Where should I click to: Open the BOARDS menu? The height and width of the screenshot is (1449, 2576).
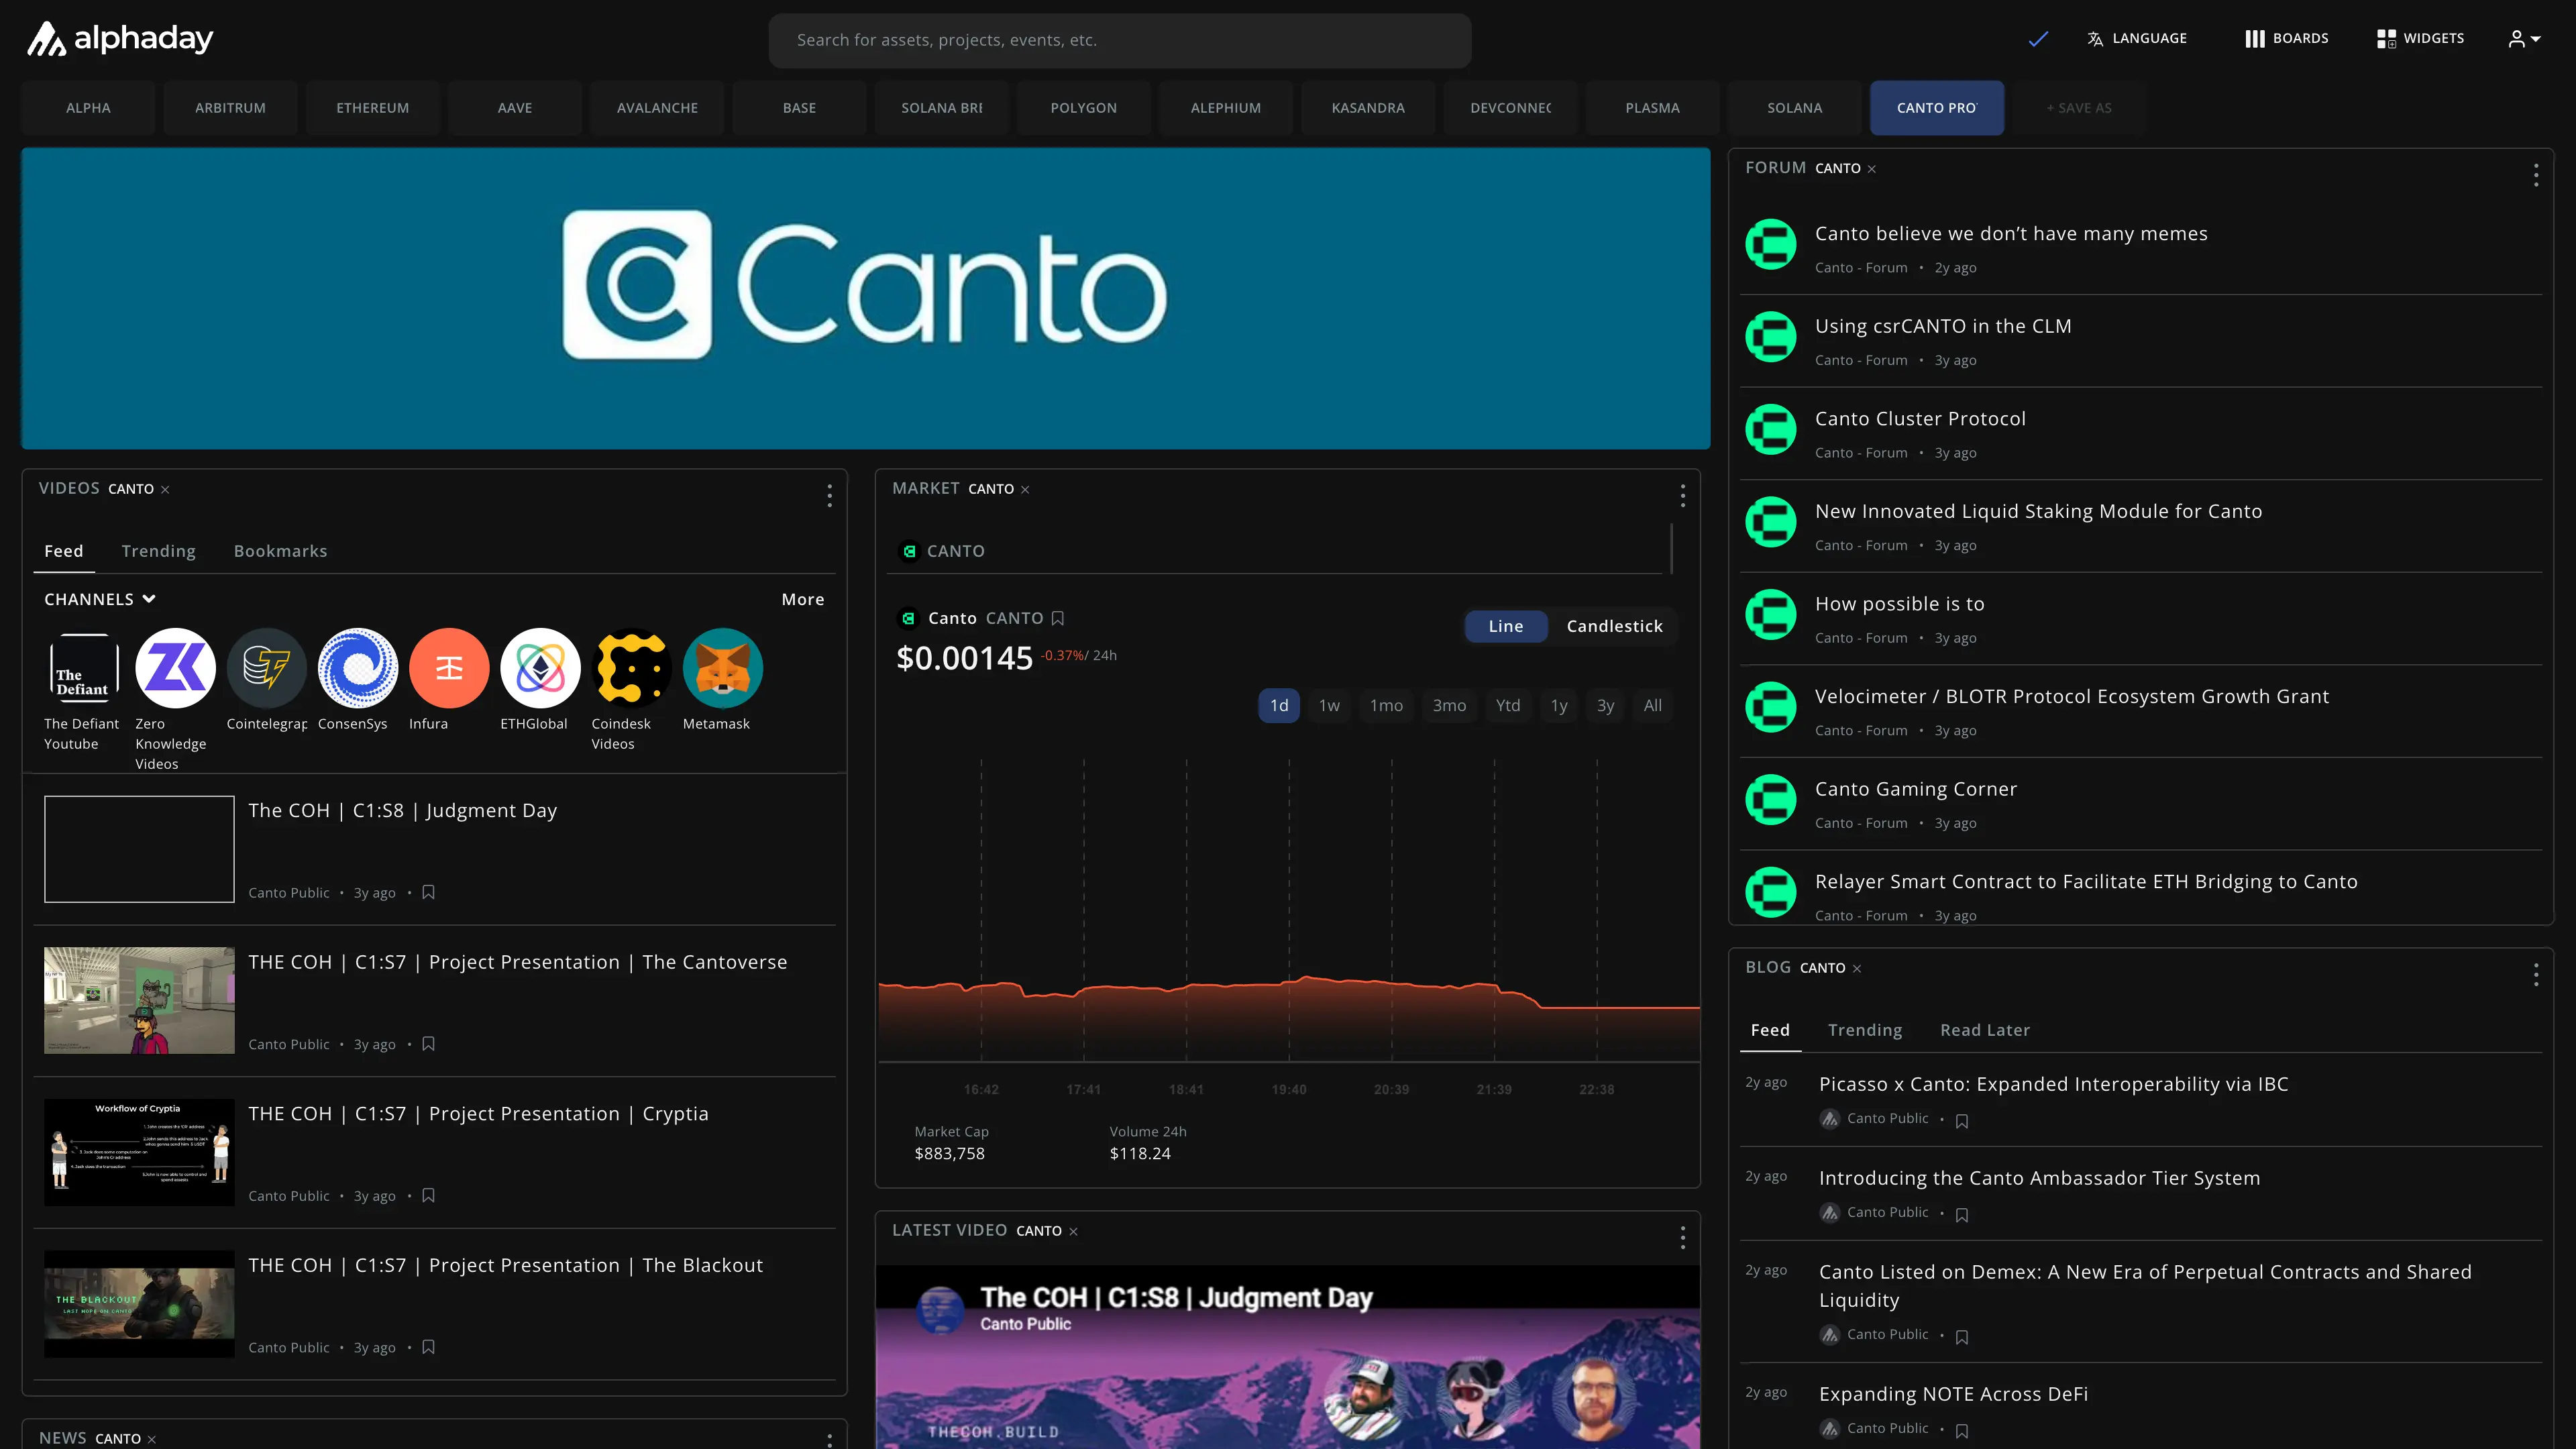[x=2287, y=39]
